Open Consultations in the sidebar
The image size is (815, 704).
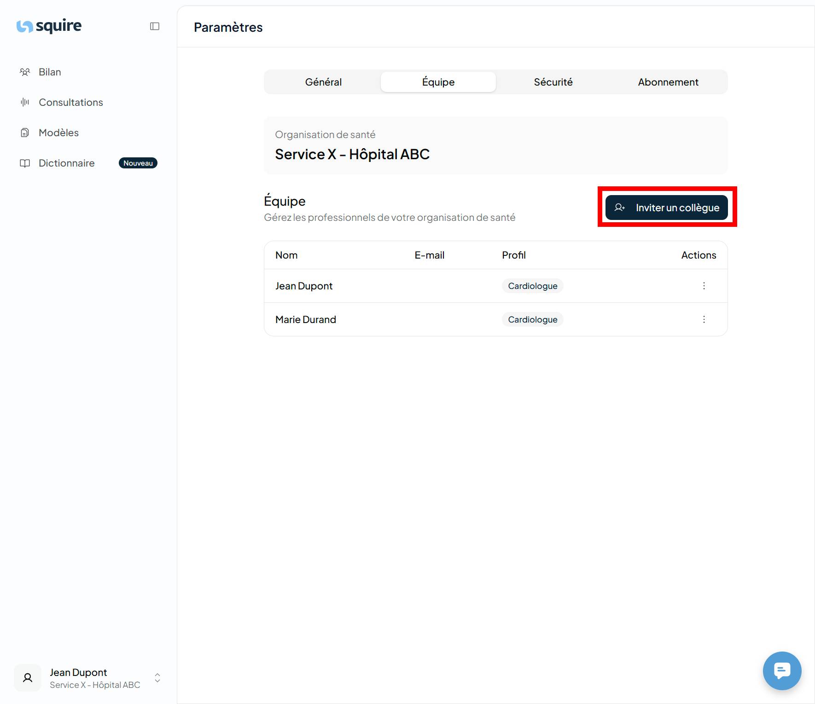71,102
